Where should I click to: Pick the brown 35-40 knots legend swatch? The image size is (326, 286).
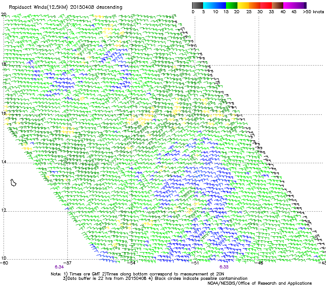pos(278,5)
